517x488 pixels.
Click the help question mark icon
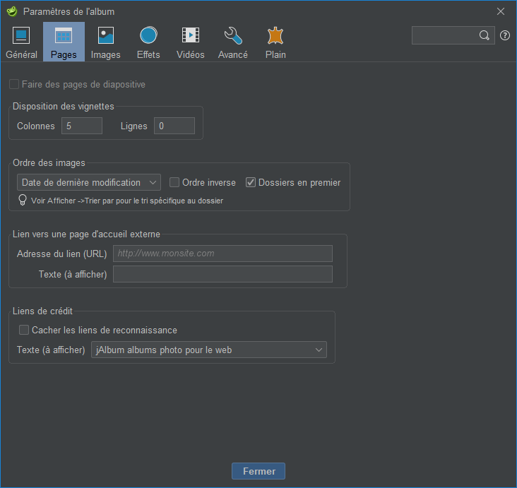[505, 35]
